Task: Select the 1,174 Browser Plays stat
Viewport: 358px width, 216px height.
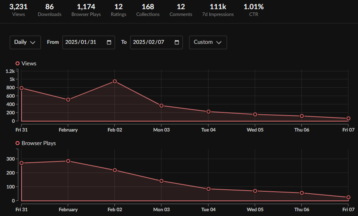Action: pyautogui.click(x=86, y=10)
